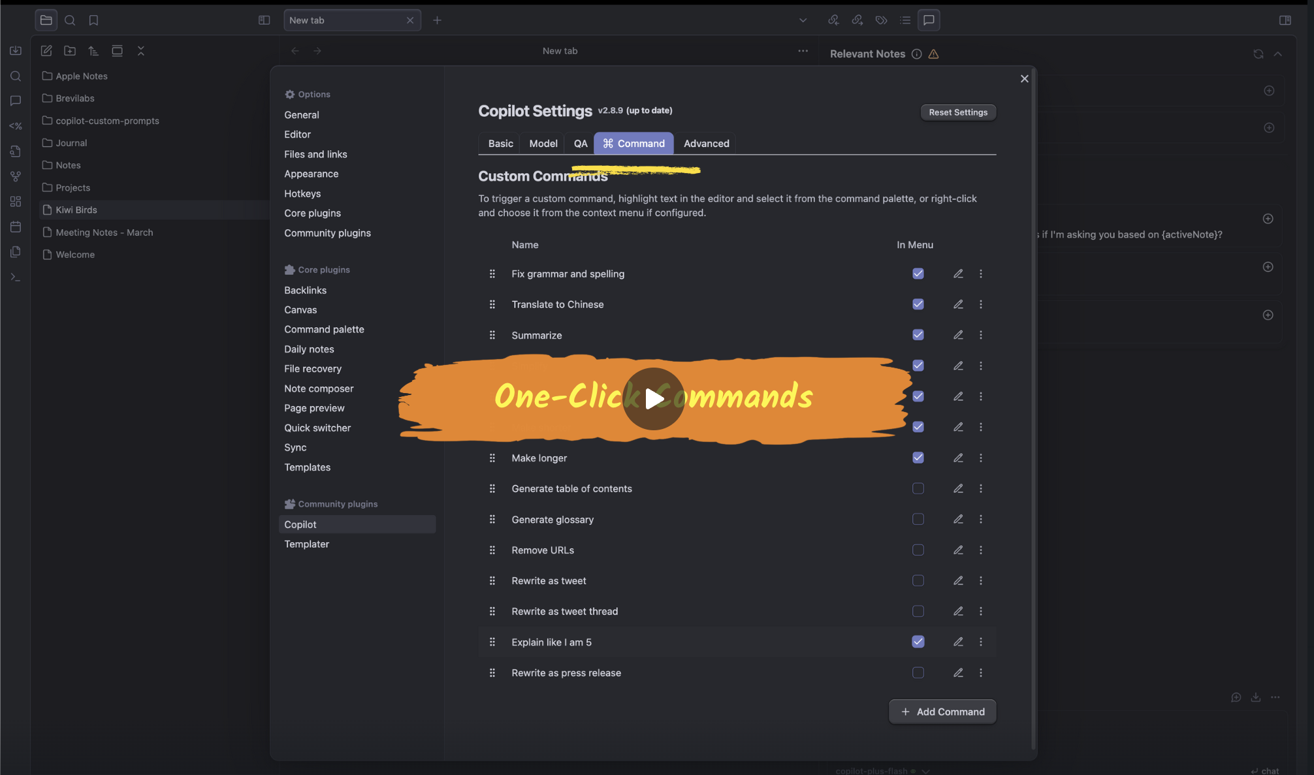Switch to the Advanced settings tab
This screenshot has height=775, width=1314.
[706, 144]
